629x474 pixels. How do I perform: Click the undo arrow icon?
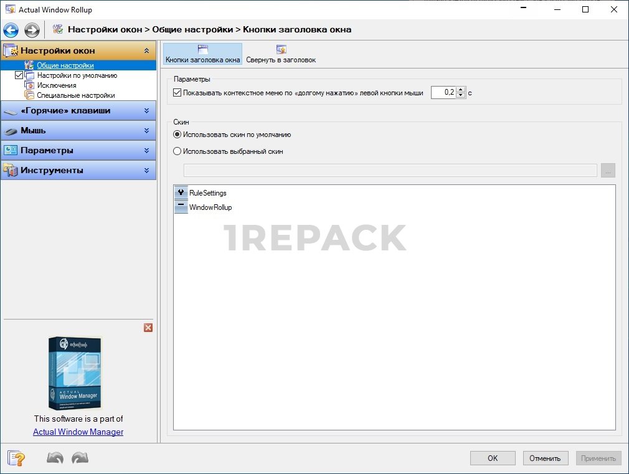coord(55,458)
